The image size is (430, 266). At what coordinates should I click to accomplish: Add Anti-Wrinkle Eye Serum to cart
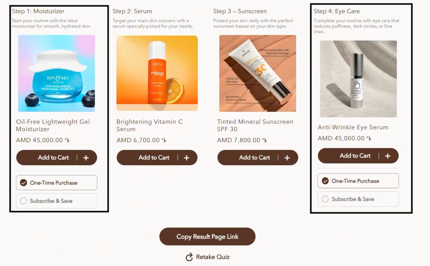tap(355, 156)
